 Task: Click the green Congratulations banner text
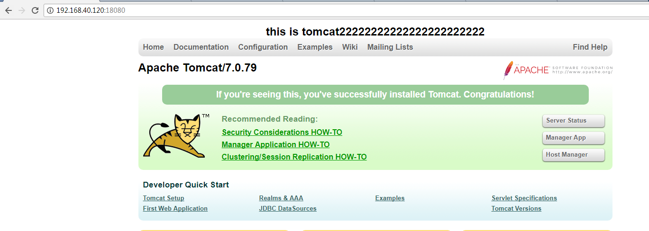coord(375,94)
